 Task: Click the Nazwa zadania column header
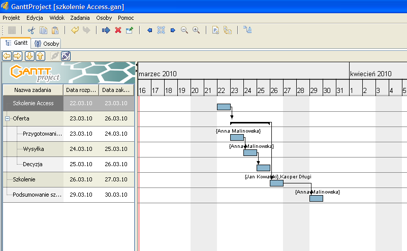(x=33, y=90)
